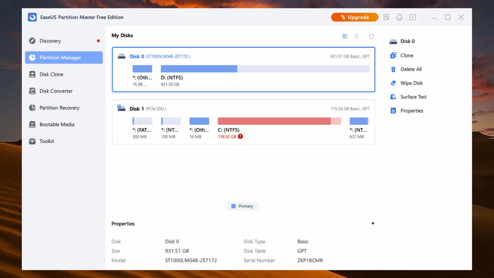The width and height of the screenshot is (494, 278).
Task: Click the model value ST1000LM048-2E7172 in Properties
Action: (x=191, y=260)
